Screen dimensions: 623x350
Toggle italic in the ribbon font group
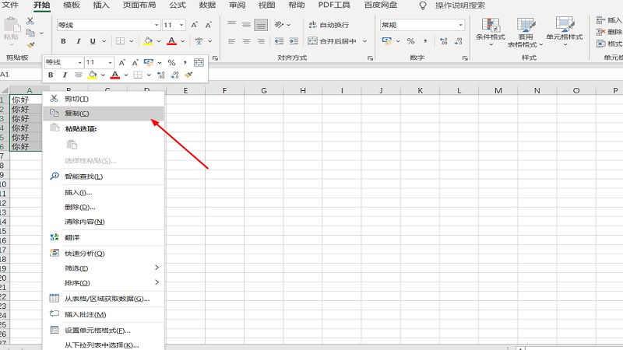tap(79, 41)
